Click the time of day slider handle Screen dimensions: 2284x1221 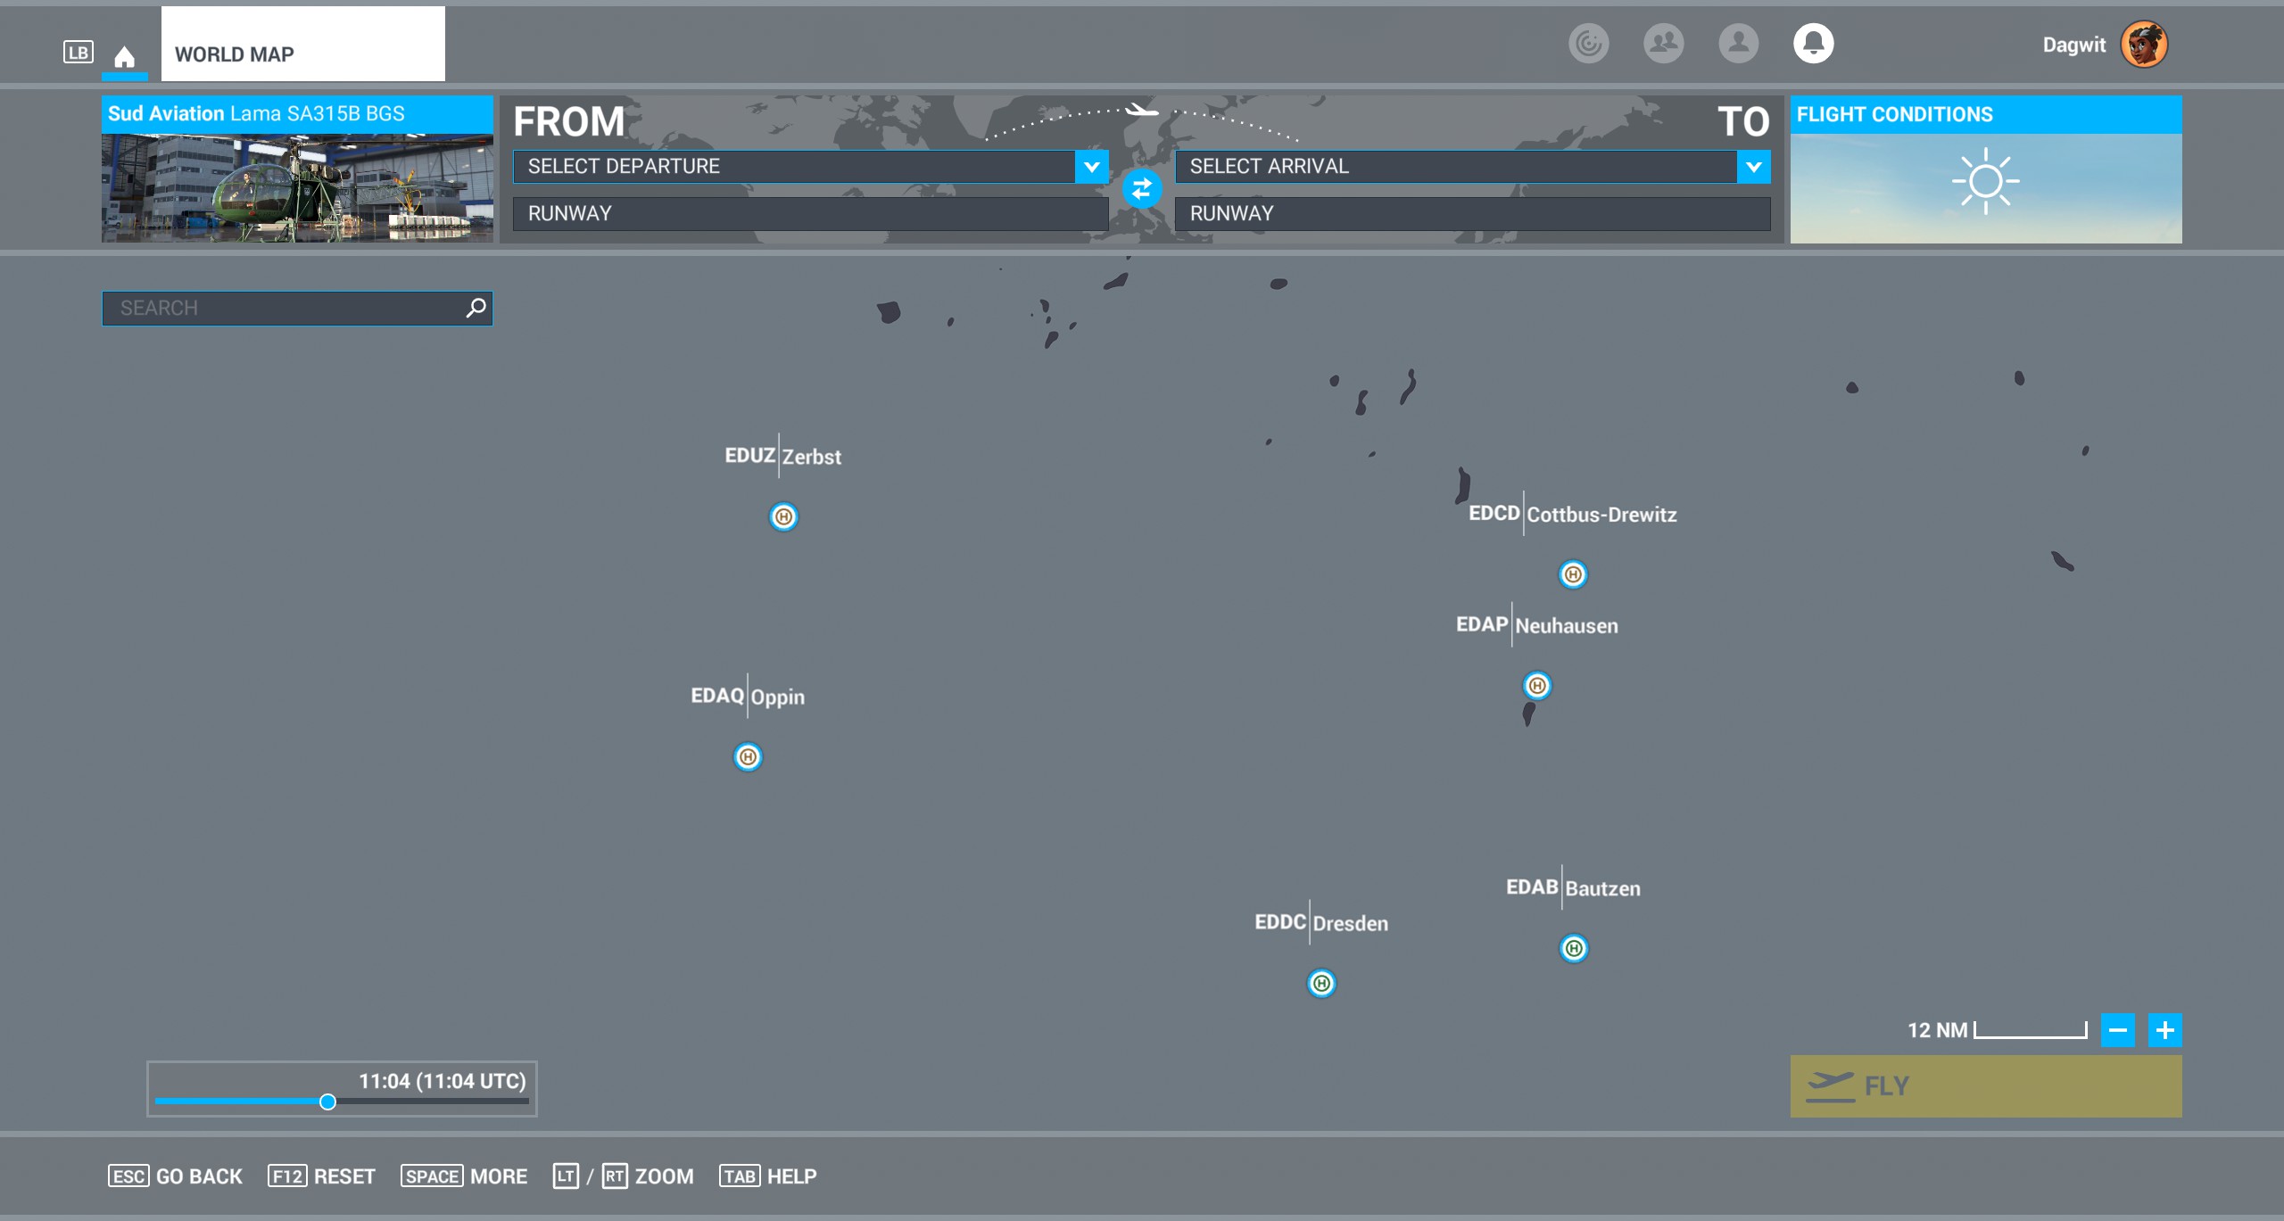click(327, 1101)
